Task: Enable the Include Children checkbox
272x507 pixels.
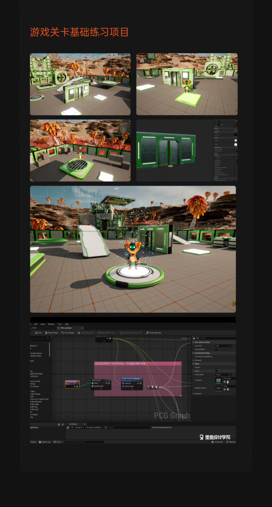Action: pyautogui.click(x=216, y=349)
